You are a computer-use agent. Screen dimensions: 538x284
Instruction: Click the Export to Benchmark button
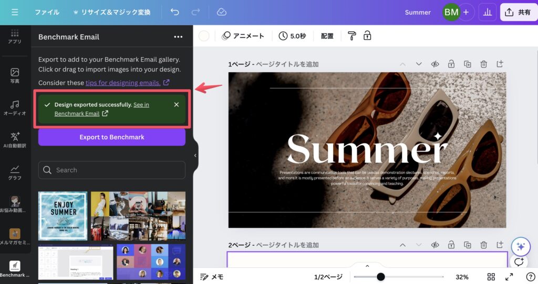[111, 137]
